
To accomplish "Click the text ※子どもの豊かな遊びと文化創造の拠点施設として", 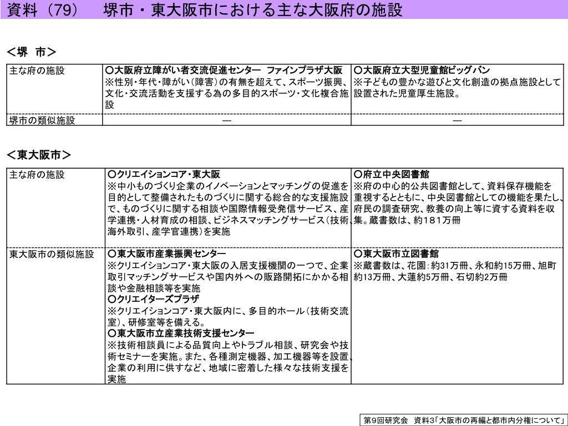I will (457, 82).
